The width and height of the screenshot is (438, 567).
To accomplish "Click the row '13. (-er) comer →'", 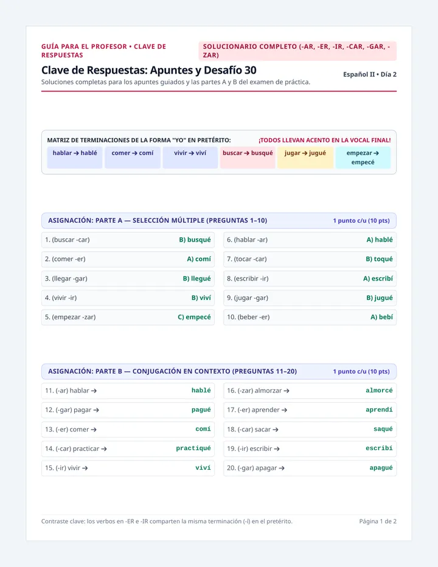I will tap(128, 430).
